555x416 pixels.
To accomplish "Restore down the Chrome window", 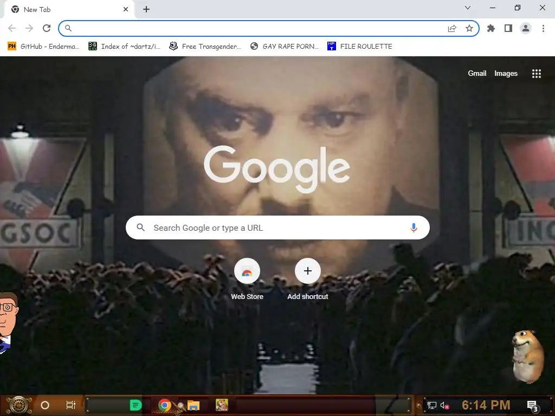I will click(518, 8).
